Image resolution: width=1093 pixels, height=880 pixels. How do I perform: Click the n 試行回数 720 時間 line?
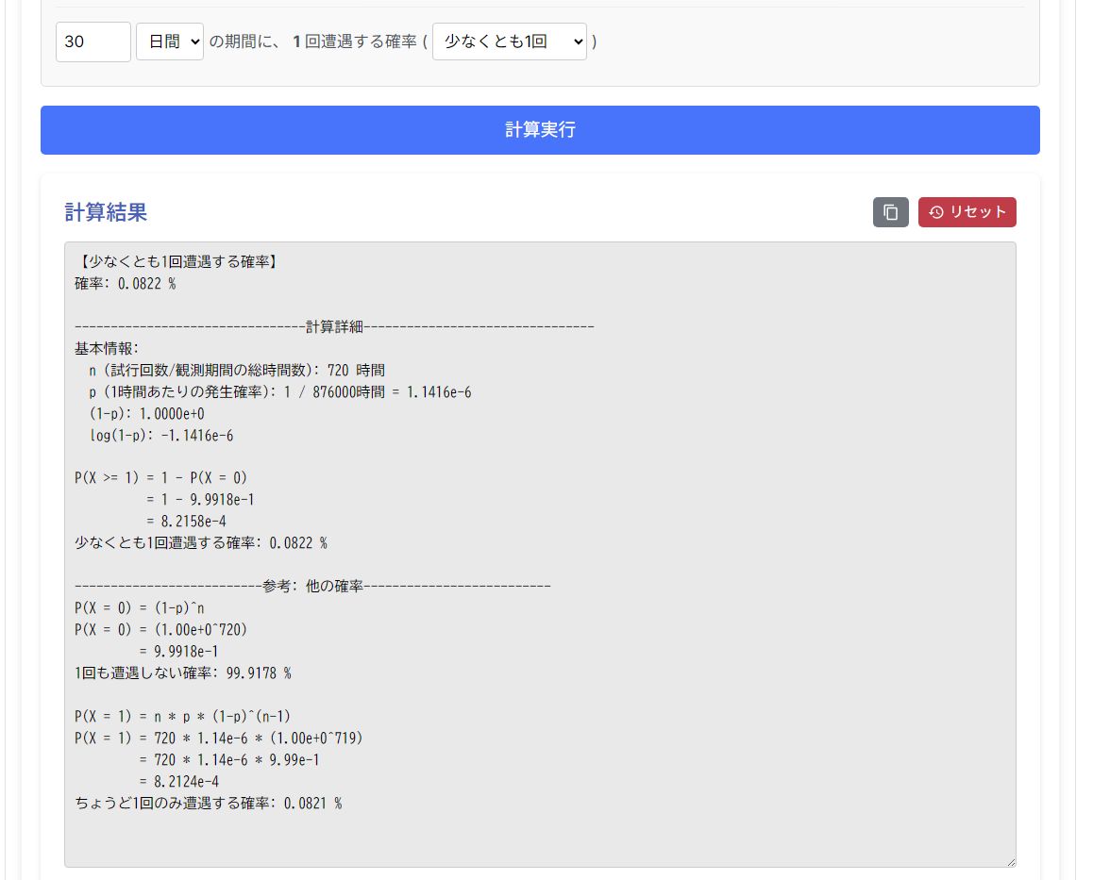[x=237, y=370]
